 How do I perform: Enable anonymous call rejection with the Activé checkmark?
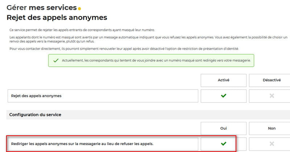pos(223,96)
